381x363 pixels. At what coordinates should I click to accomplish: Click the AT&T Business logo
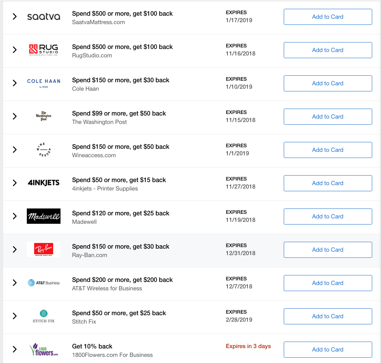44,283
